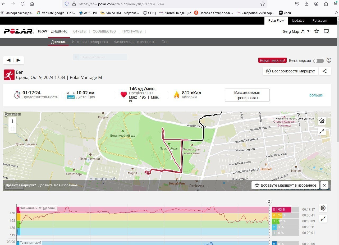Click Максимальная тренировка+ button
Image resolution: width=339 pixels, height=245 pixels.
pos(247,95)
